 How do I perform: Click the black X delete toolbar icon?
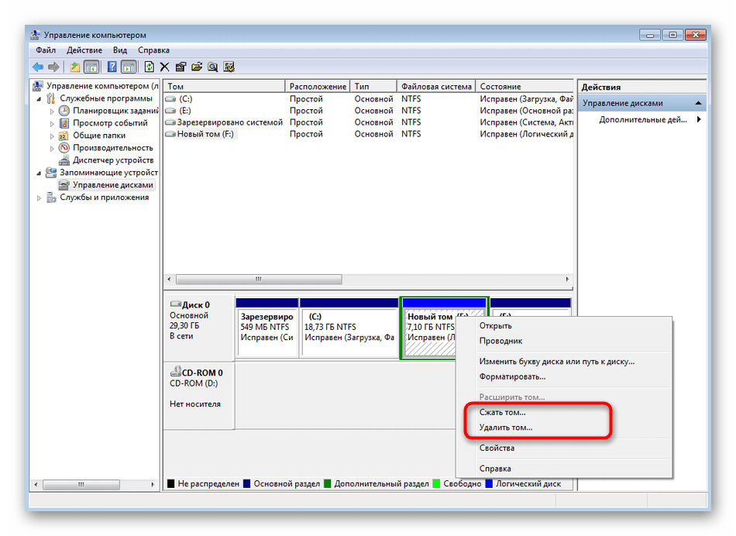pos(164,67)
